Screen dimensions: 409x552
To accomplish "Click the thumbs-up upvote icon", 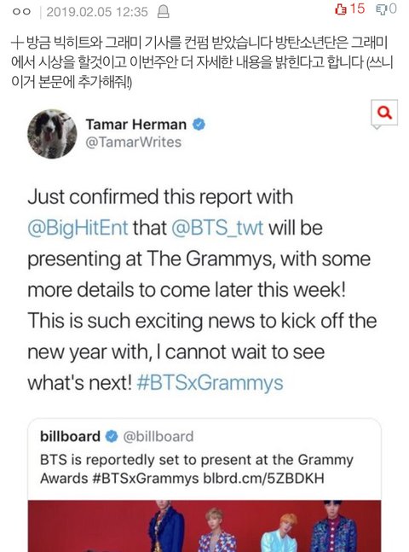I will 341,9.
